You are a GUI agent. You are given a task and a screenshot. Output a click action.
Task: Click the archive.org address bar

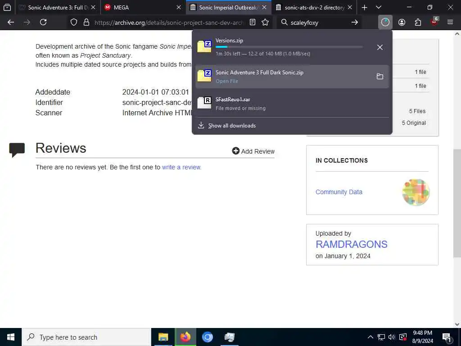coord(168,23)
